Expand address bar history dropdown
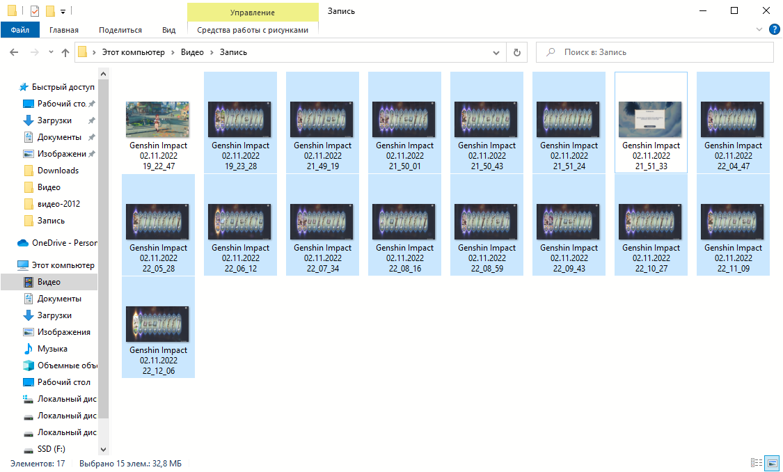Image resolution: width=783 pixels, height=472 pixels. click(496, 52)
